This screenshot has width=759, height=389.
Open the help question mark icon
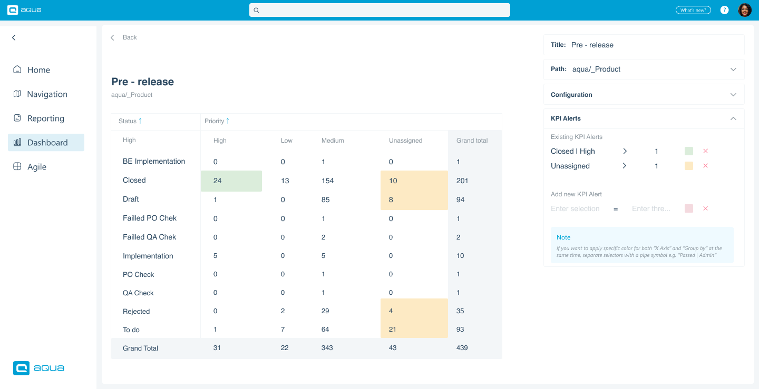[x=725, y=10]
